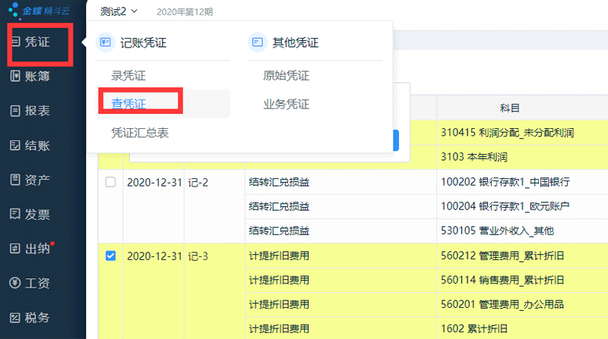The width and height of the screenshot is (608, 339).
Task: Click date 2020-12-31 in 记-3 row
Action: (154, 256)
